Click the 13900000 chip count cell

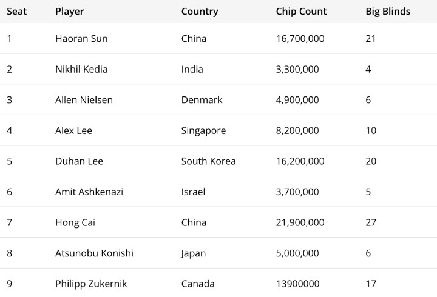coord(297,284)
